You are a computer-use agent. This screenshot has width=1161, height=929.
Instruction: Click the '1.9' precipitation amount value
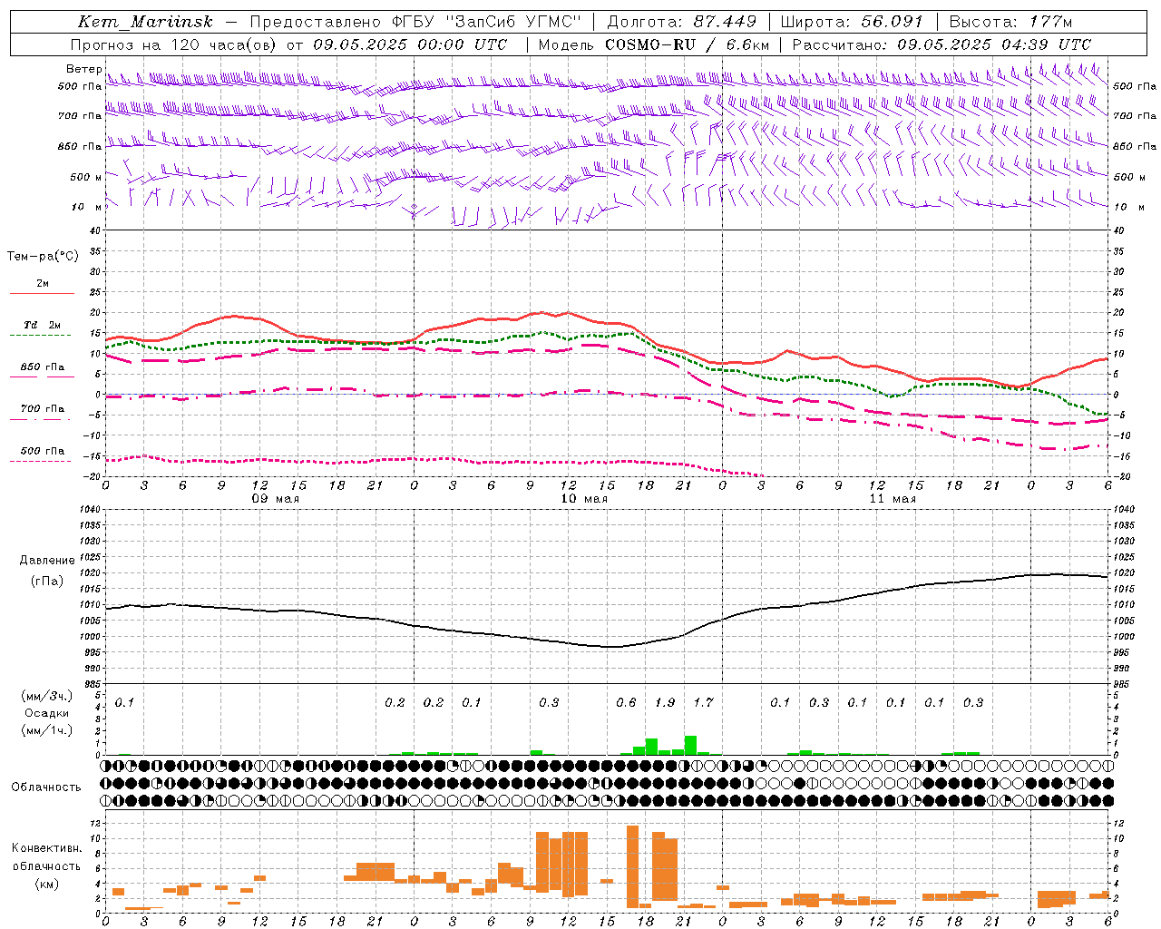(x=664, y=702)
